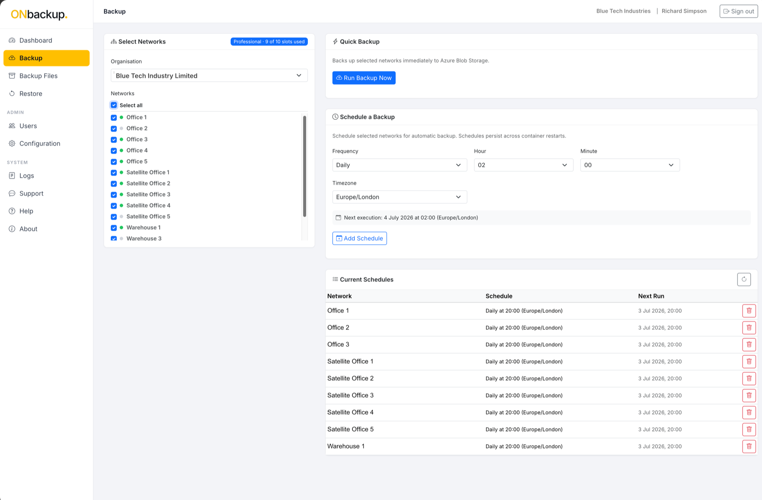Viewport: 762px width, 500px height.
Task: Toggle the Select all checkbox
Action: pos(114,105)
